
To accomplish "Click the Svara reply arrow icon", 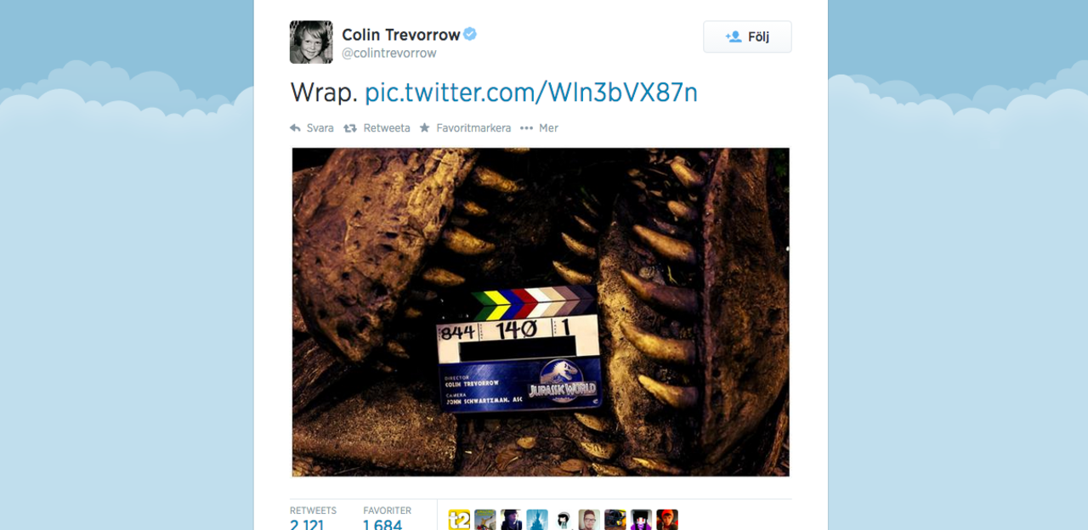I will 295,128.
